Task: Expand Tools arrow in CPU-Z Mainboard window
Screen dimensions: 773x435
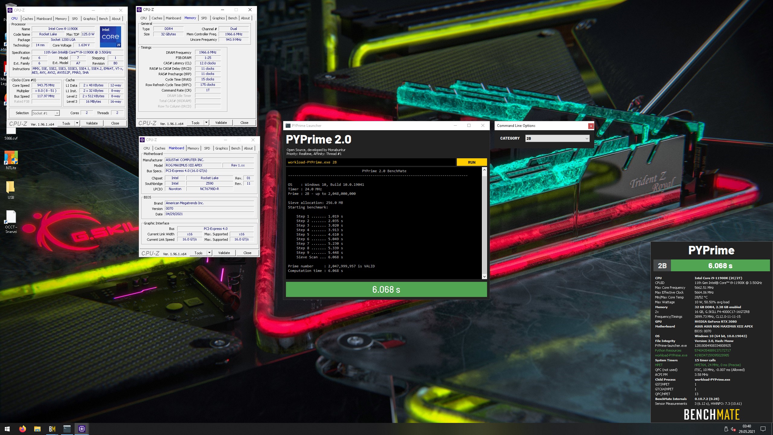Action: click(x=209, y=253)
